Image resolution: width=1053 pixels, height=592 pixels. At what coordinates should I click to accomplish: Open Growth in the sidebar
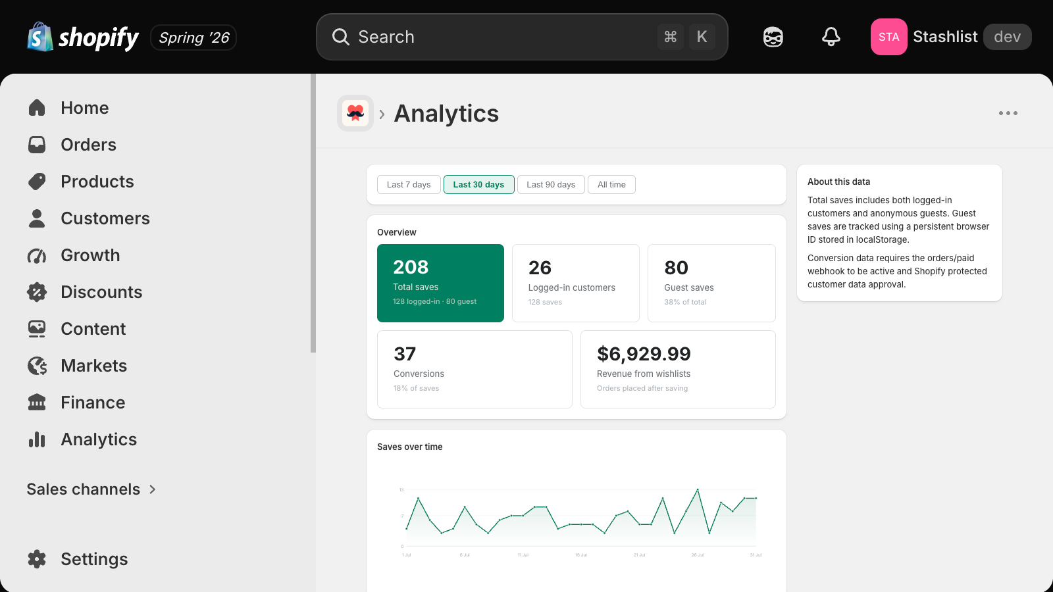(x=90, y=255)
